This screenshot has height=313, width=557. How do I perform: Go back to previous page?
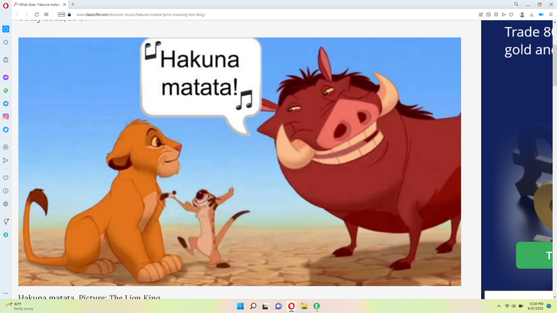17,15
